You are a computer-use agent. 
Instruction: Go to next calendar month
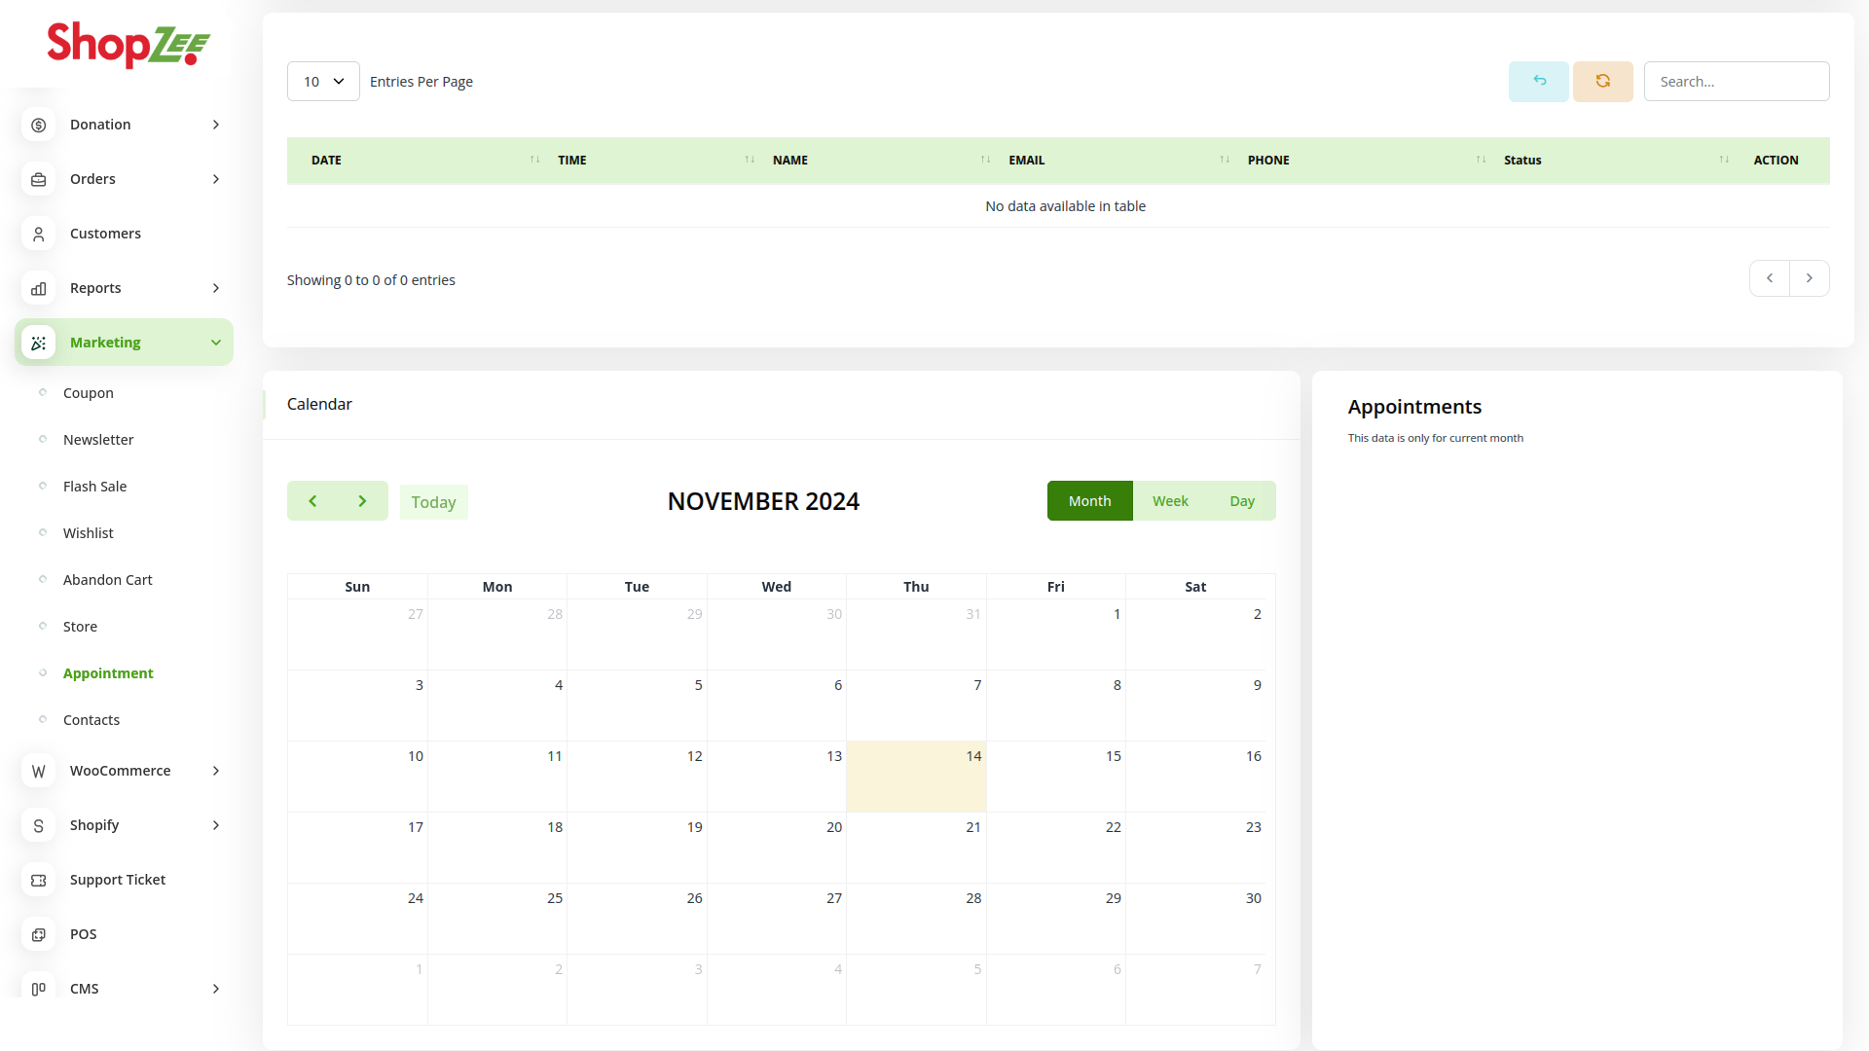pyautogui.click(x=362, y=501)
